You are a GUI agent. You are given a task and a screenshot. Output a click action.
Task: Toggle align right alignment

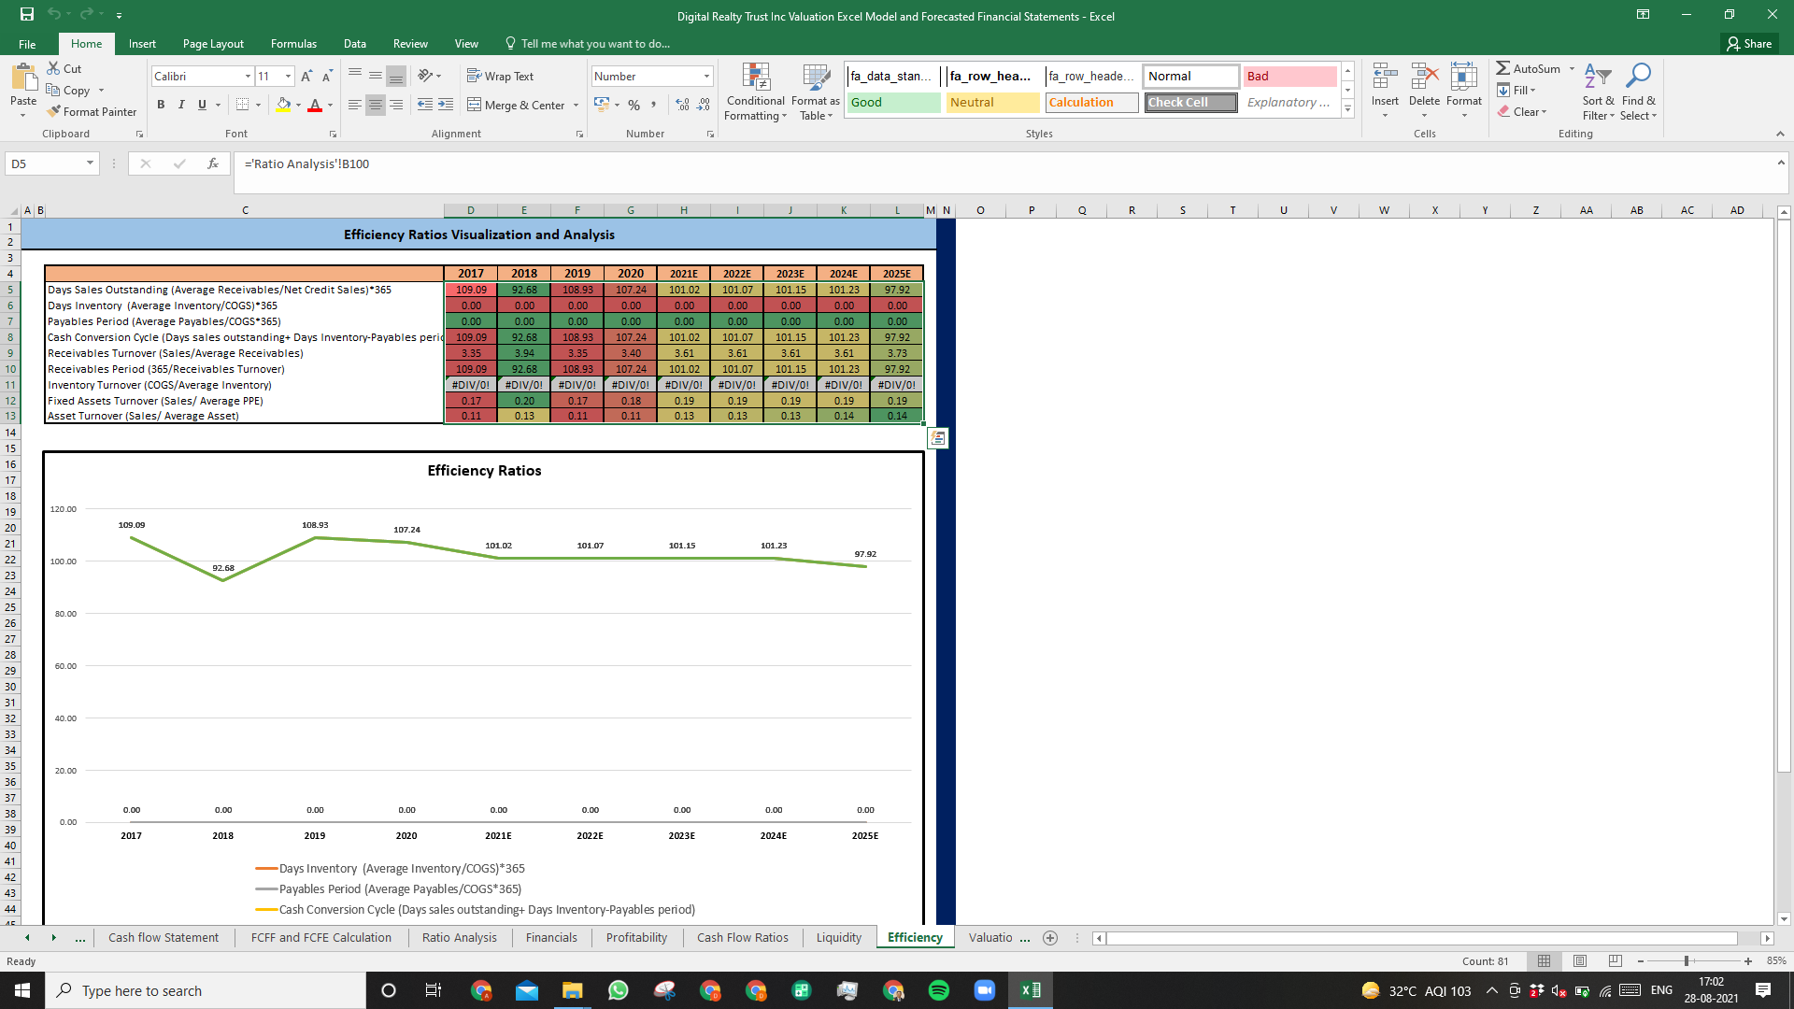point(396,105)
